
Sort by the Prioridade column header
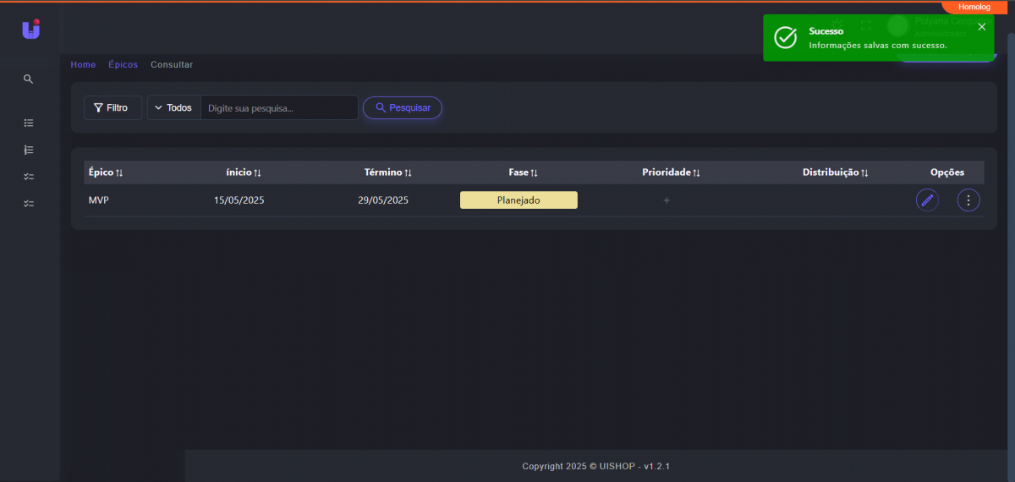671,173
